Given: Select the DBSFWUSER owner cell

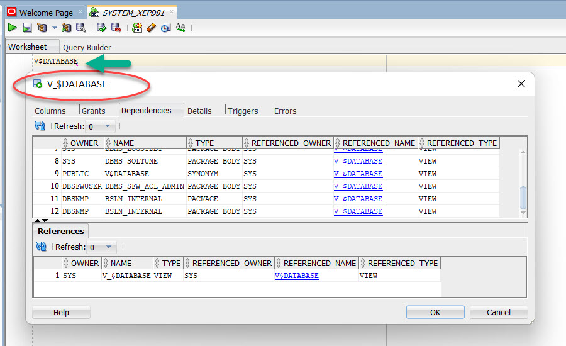Looking at the screenshot, I should pyautogui.click(x=82, y=186).
